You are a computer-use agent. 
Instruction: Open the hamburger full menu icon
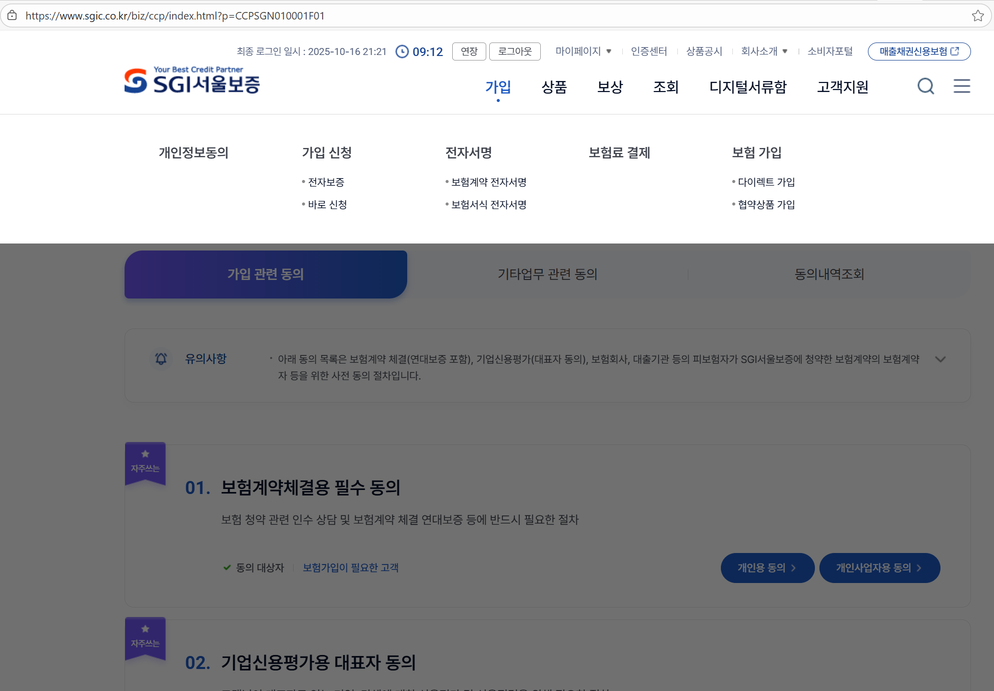(961, 86)
